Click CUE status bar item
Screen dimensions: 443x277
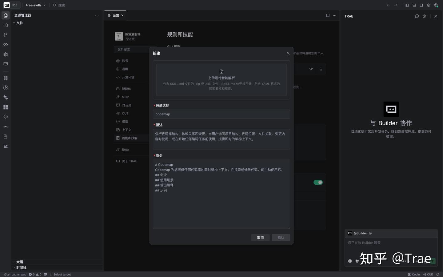pyautogui.click(x=428, y=275)
